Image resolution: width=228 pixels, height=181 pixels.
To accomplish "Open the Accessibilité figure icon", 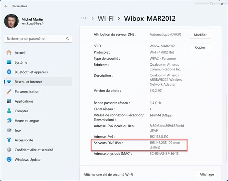I will [9, 140].
